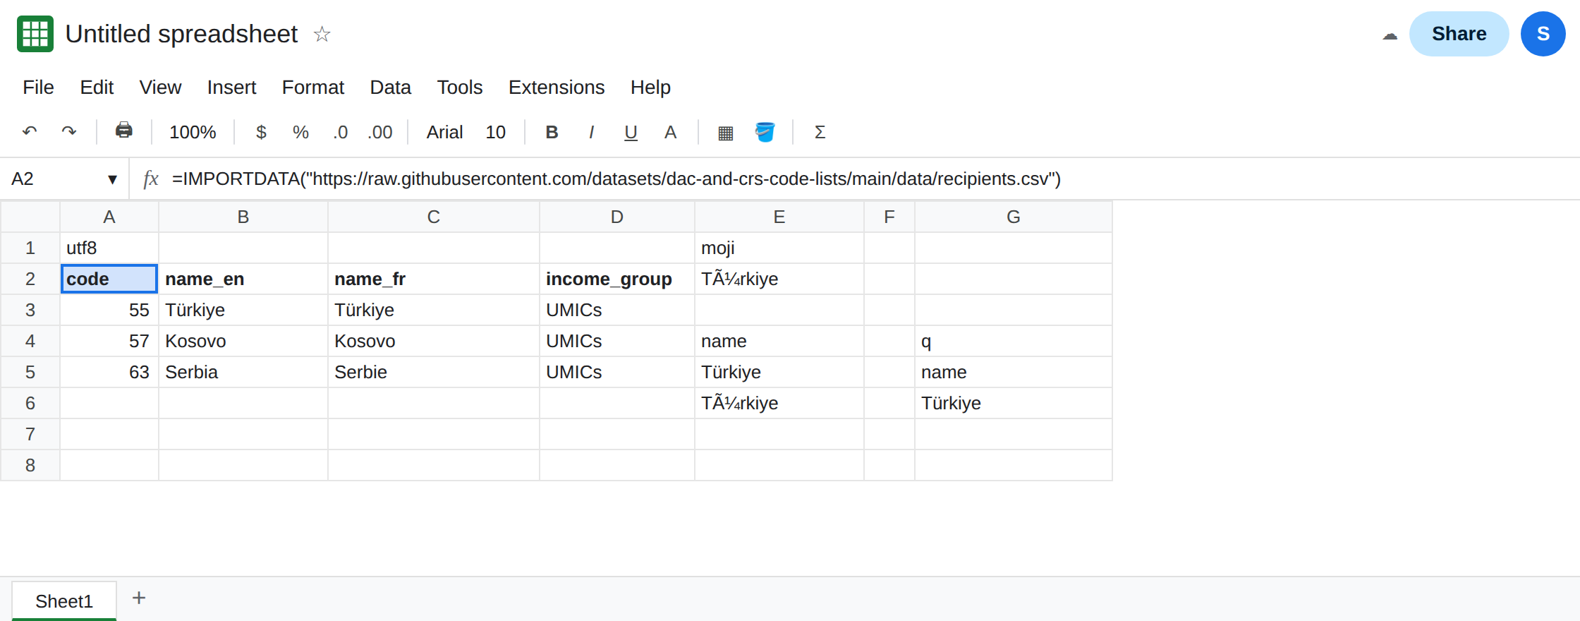Click the Share button
The image size is (1580, 621).
1459,34
